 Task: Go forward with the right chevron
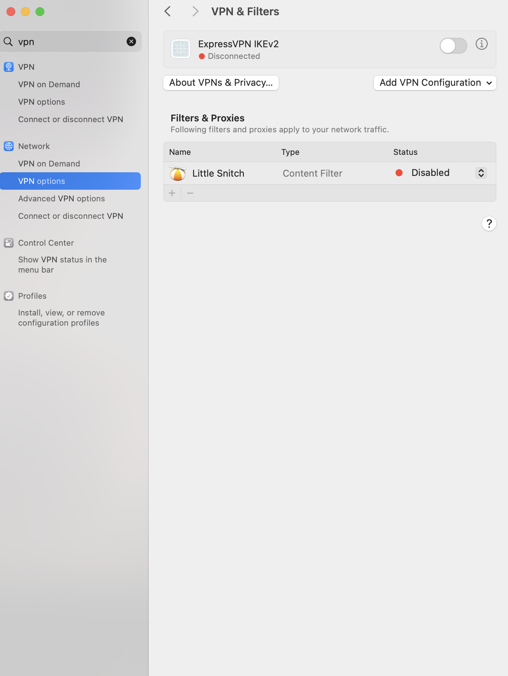click(x=195, y=11)
